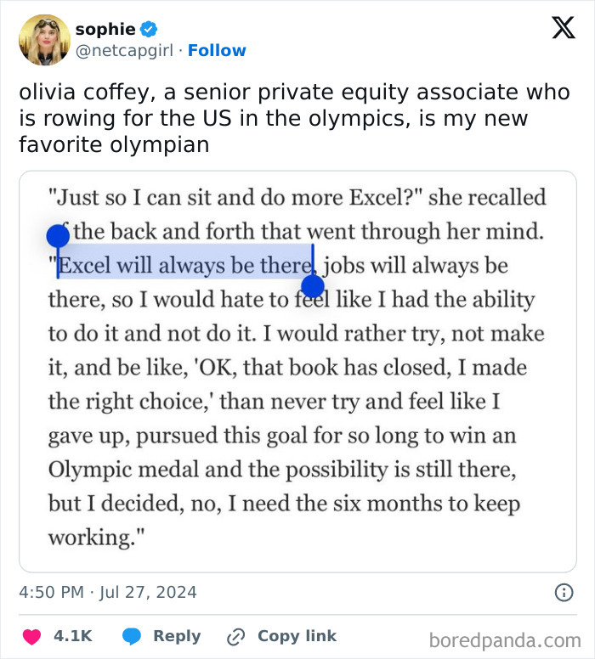595x659 pixels.
Task: Open the @netcapgirl handle link
Action: point(123,51)
